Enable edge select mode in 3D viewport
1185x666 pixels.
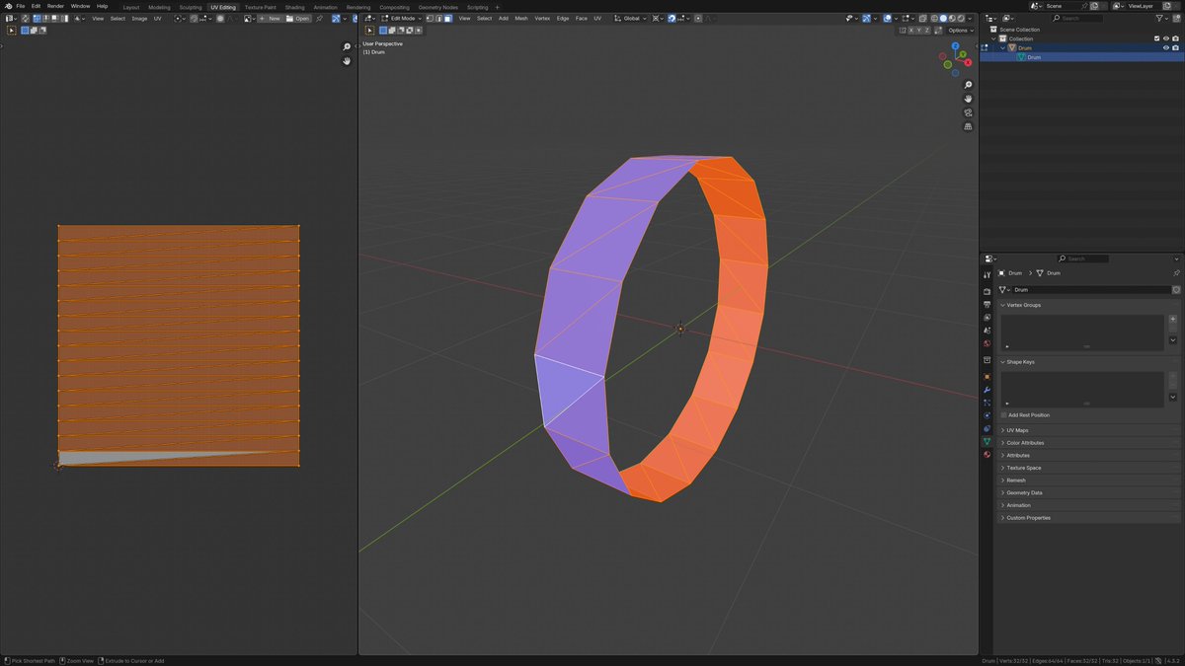(439, 18)
